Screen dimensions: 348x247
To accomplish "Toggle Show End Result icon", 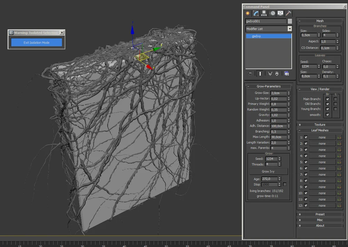I will [x=260, y=74].
